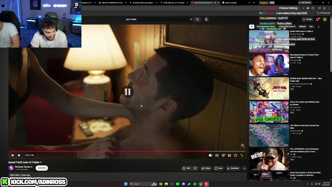332x187 pixels.
Task: Open Conor McGregor full interview thumbnail
Action: coord(269,159)
